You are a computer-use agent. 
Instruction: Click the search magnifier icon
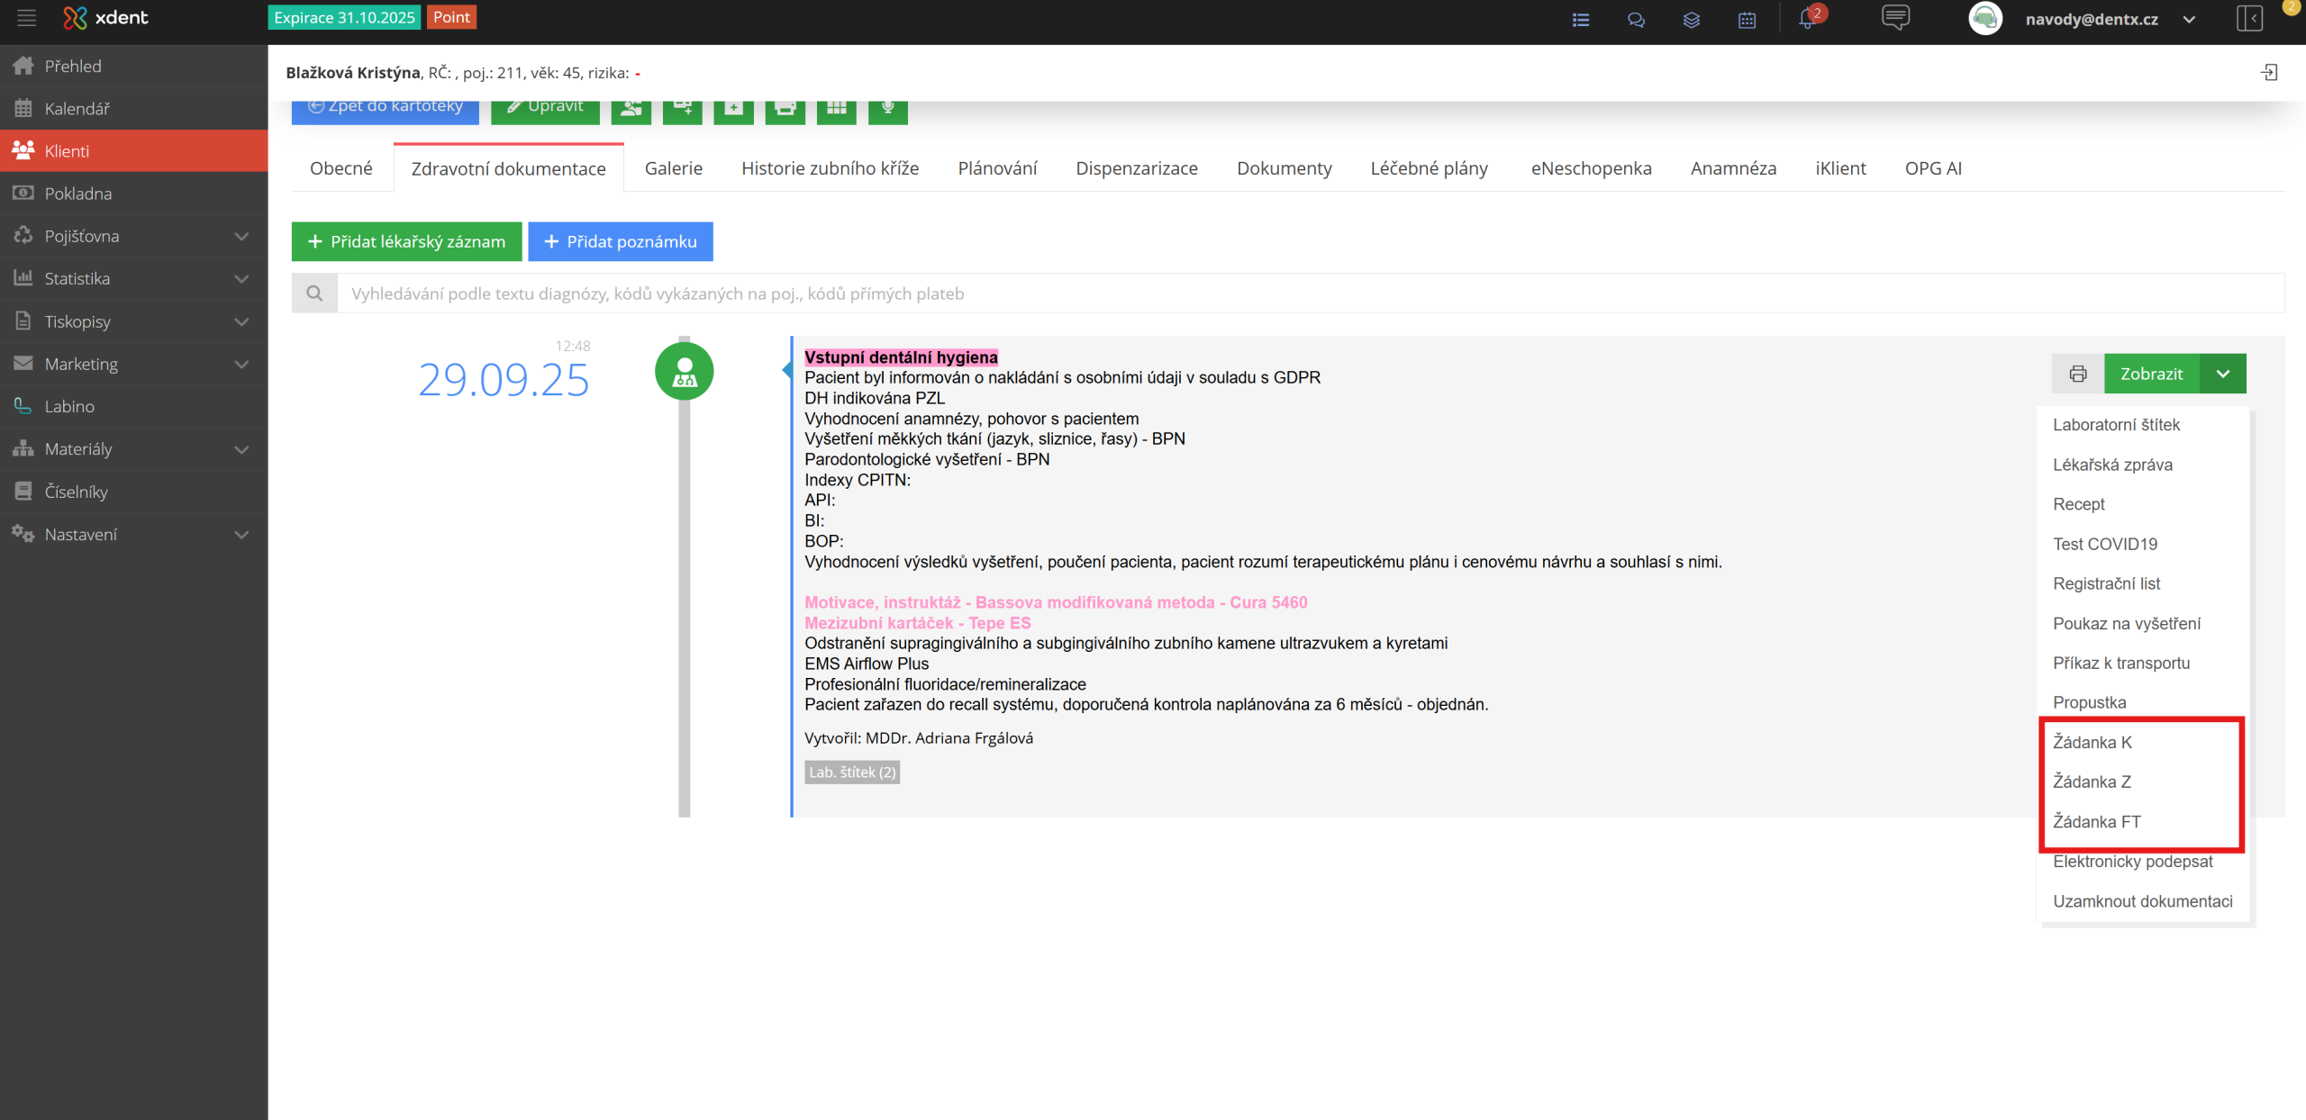314,294
